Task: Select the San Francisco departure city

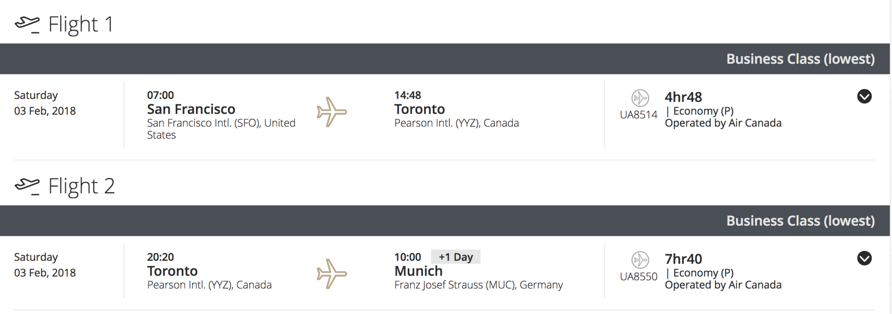Action: point(191,109)
